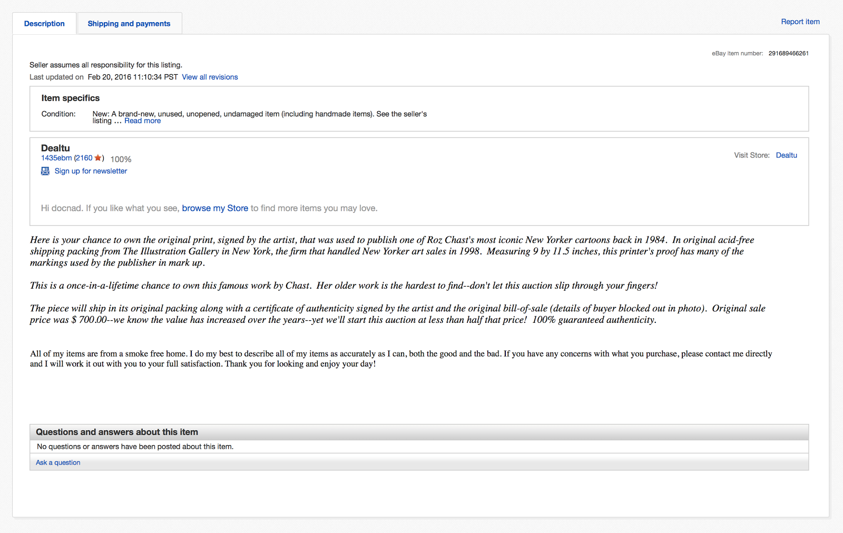This screenshot has height=533, width=843.
Task: Click the orange feedback star icon
Action: tap(98, 157)
